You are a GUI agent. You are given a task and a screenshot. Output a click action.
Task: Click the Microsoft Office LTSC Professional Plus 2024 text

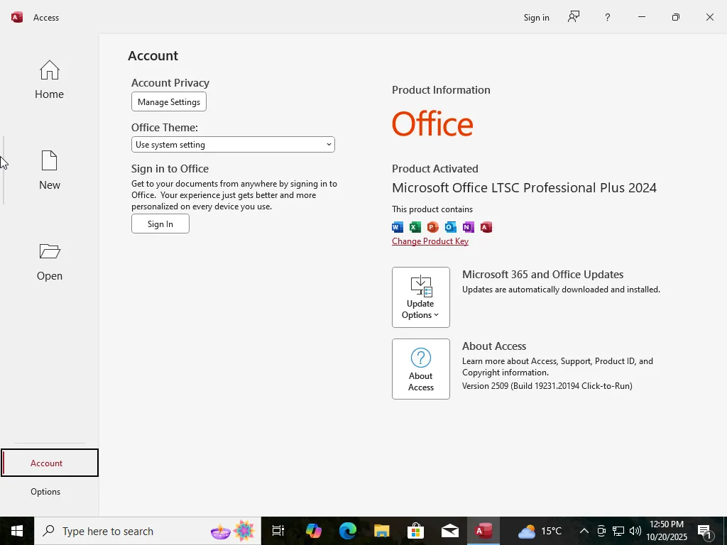click(524, 187)
